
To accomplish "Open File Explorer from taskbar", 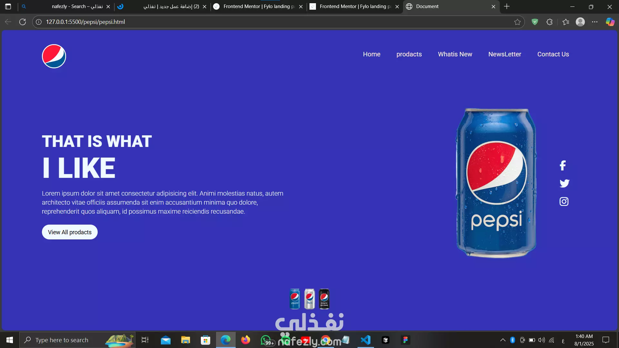I will tap(186, 340).
